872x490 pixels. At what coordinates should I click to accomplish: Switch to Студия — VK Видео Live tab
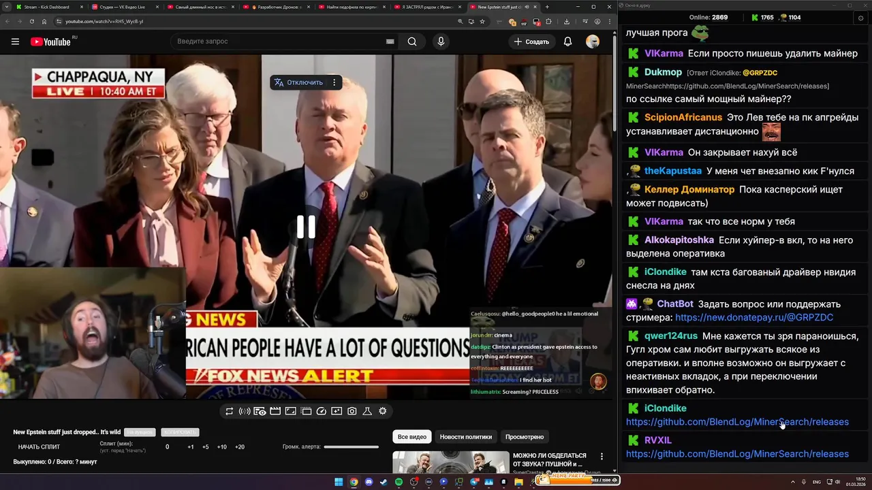[x=125, y=7]
